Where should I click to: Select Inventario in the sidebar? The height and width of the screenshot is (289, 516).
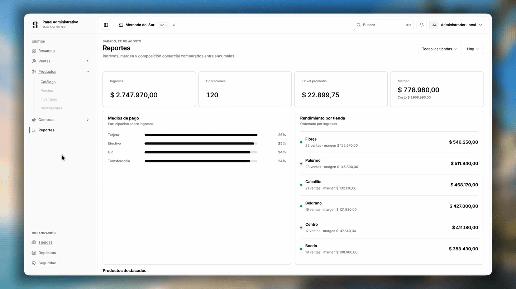pos(49,99)
